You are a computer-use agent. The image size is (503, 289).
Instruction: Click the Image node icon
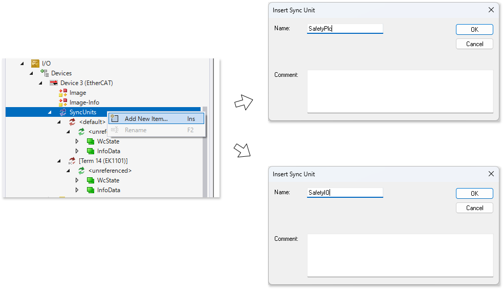tap(63, 93)
